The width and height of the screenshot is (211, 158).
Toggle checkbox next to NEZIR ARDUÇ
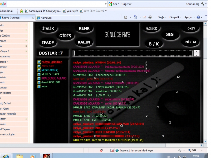point(39,70)
